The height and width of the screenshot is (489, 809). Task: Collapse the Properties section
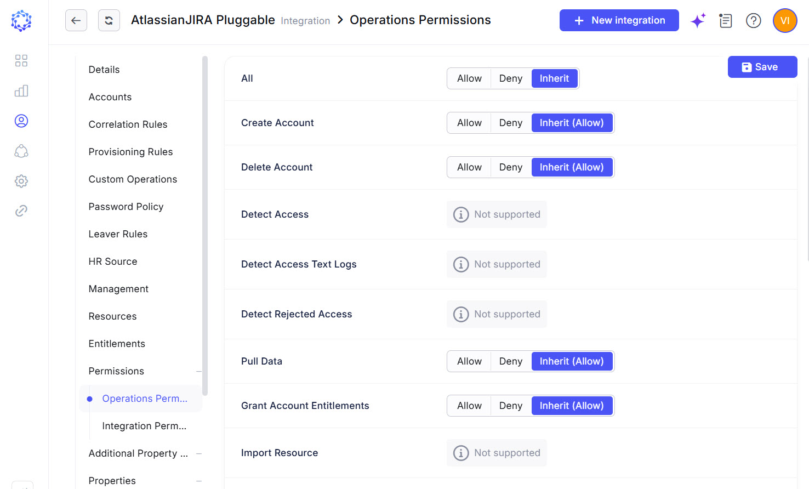pyautogui.click(x=198, y=481)
